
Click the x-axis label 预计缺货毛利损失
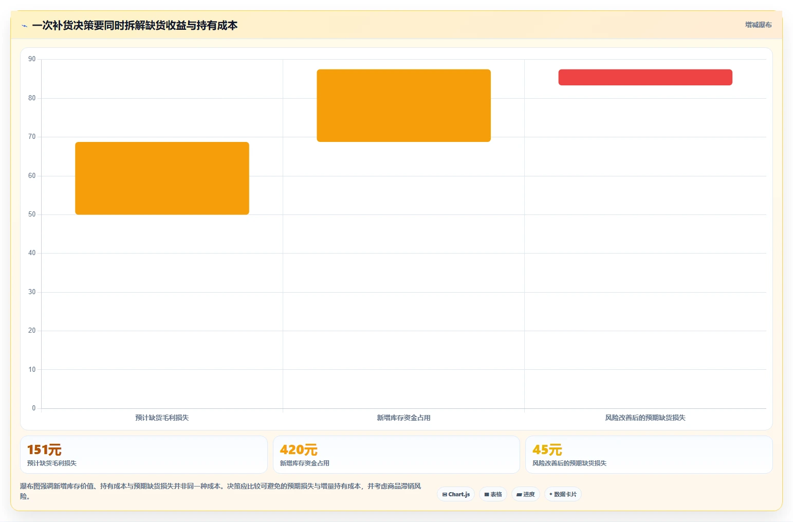pyautogui.click(x=162, y=418)
